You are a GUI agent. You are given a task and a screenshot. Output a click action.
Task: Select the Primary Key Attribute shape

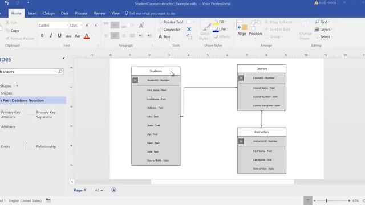point(10,114)
